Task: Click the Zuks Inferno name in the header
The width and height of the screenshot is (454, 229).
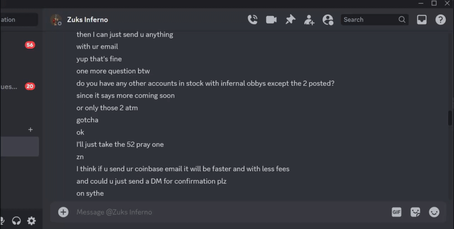Action: (x=87, y=20)
